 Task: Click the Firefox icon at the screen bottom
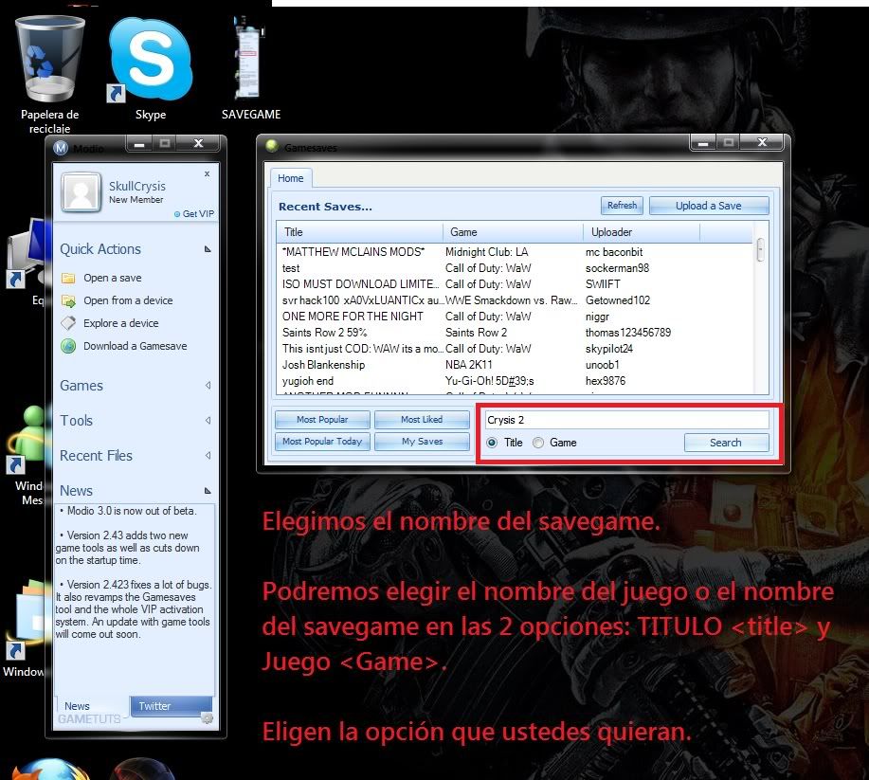(50, 770)
